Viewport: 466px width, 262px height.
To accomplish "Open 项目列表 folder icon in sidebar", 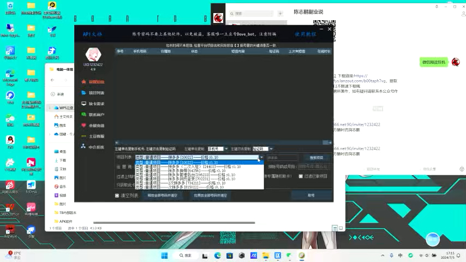I will [x=84, y=93].
